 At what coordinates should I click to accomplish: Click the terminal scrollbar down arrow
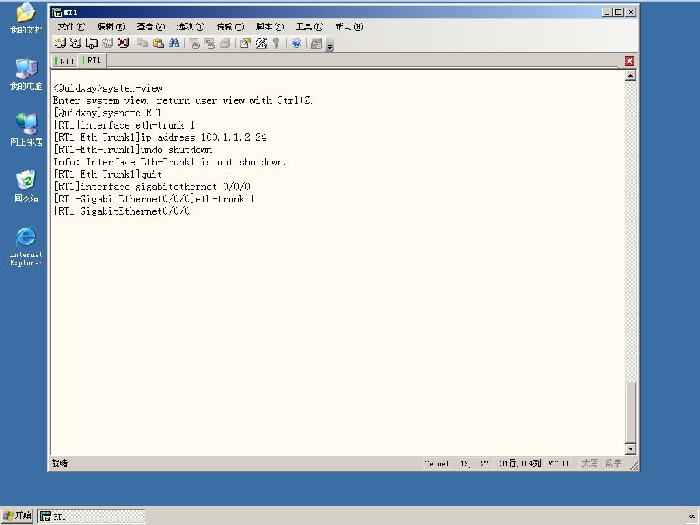click(x=630, y=448)
